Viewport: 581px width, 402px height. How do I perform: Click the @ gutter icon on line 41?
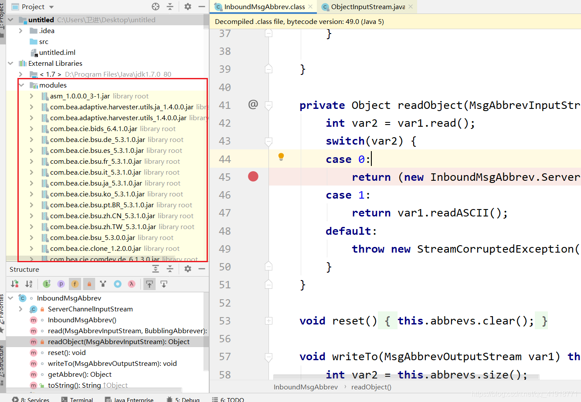(253, 104)
